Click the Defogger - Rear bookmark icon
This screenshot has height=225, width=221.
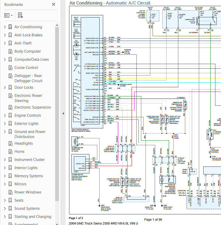click(x=10, y=76)
